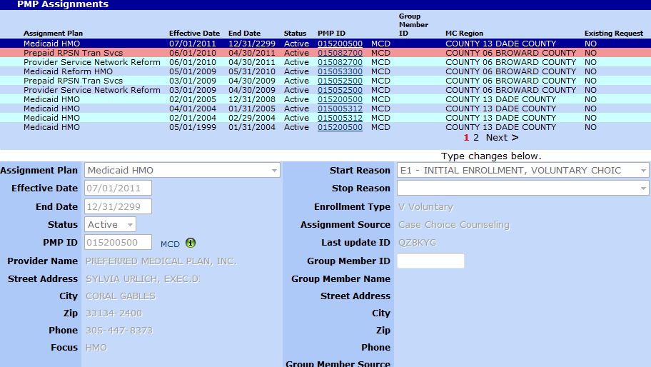
Task: Select the Medicaid Reform HMO row
Action: 68,71
